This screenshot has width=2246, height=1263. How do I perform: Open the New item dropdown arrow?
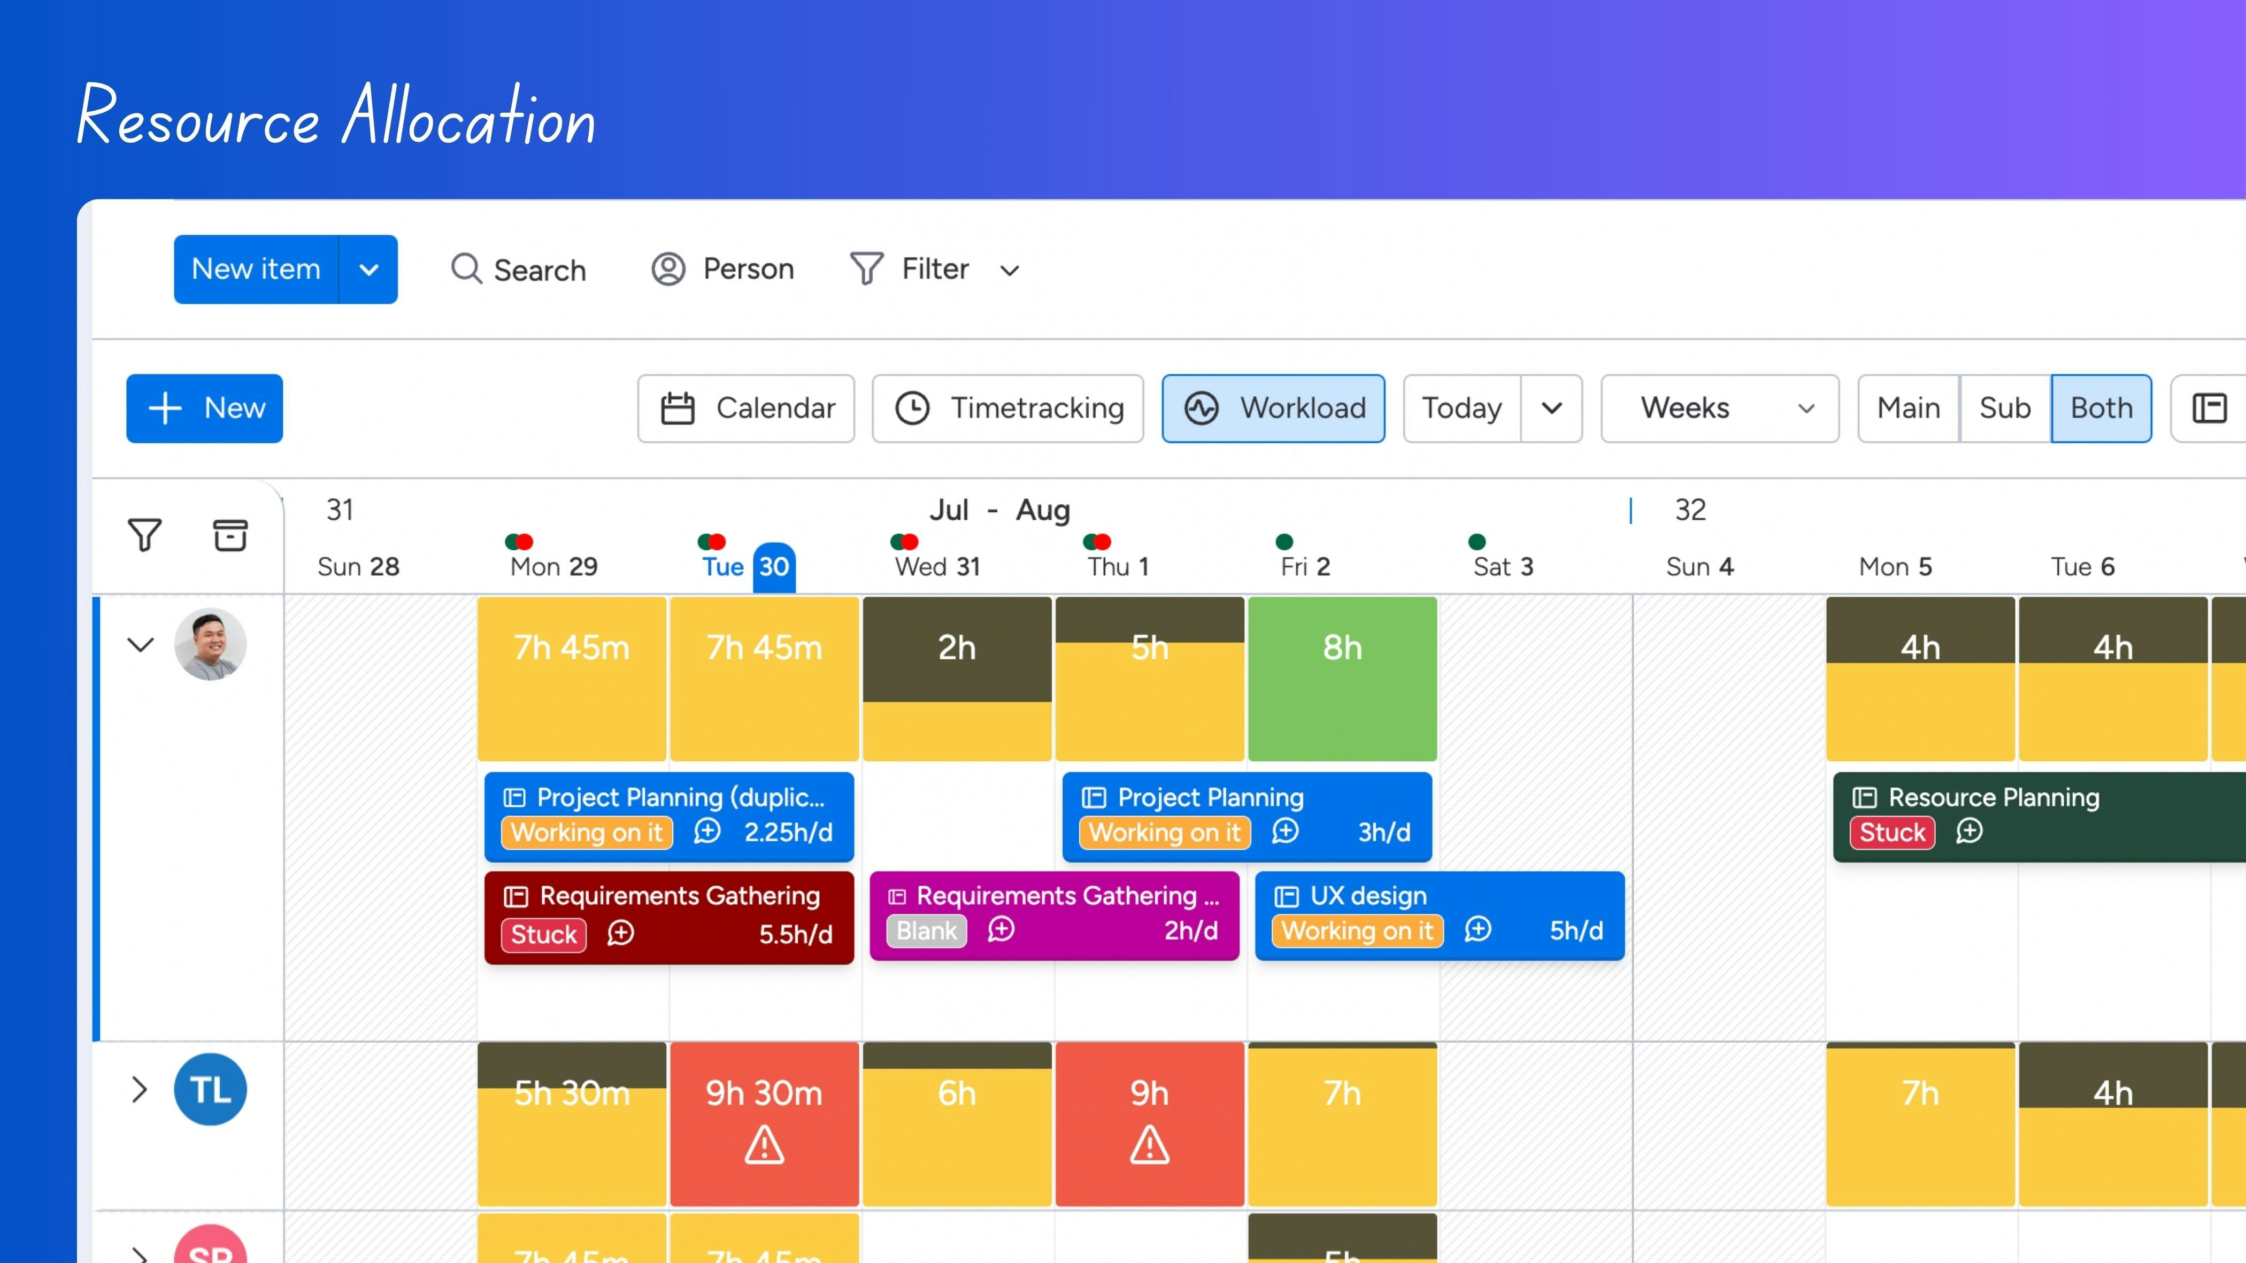369,269
